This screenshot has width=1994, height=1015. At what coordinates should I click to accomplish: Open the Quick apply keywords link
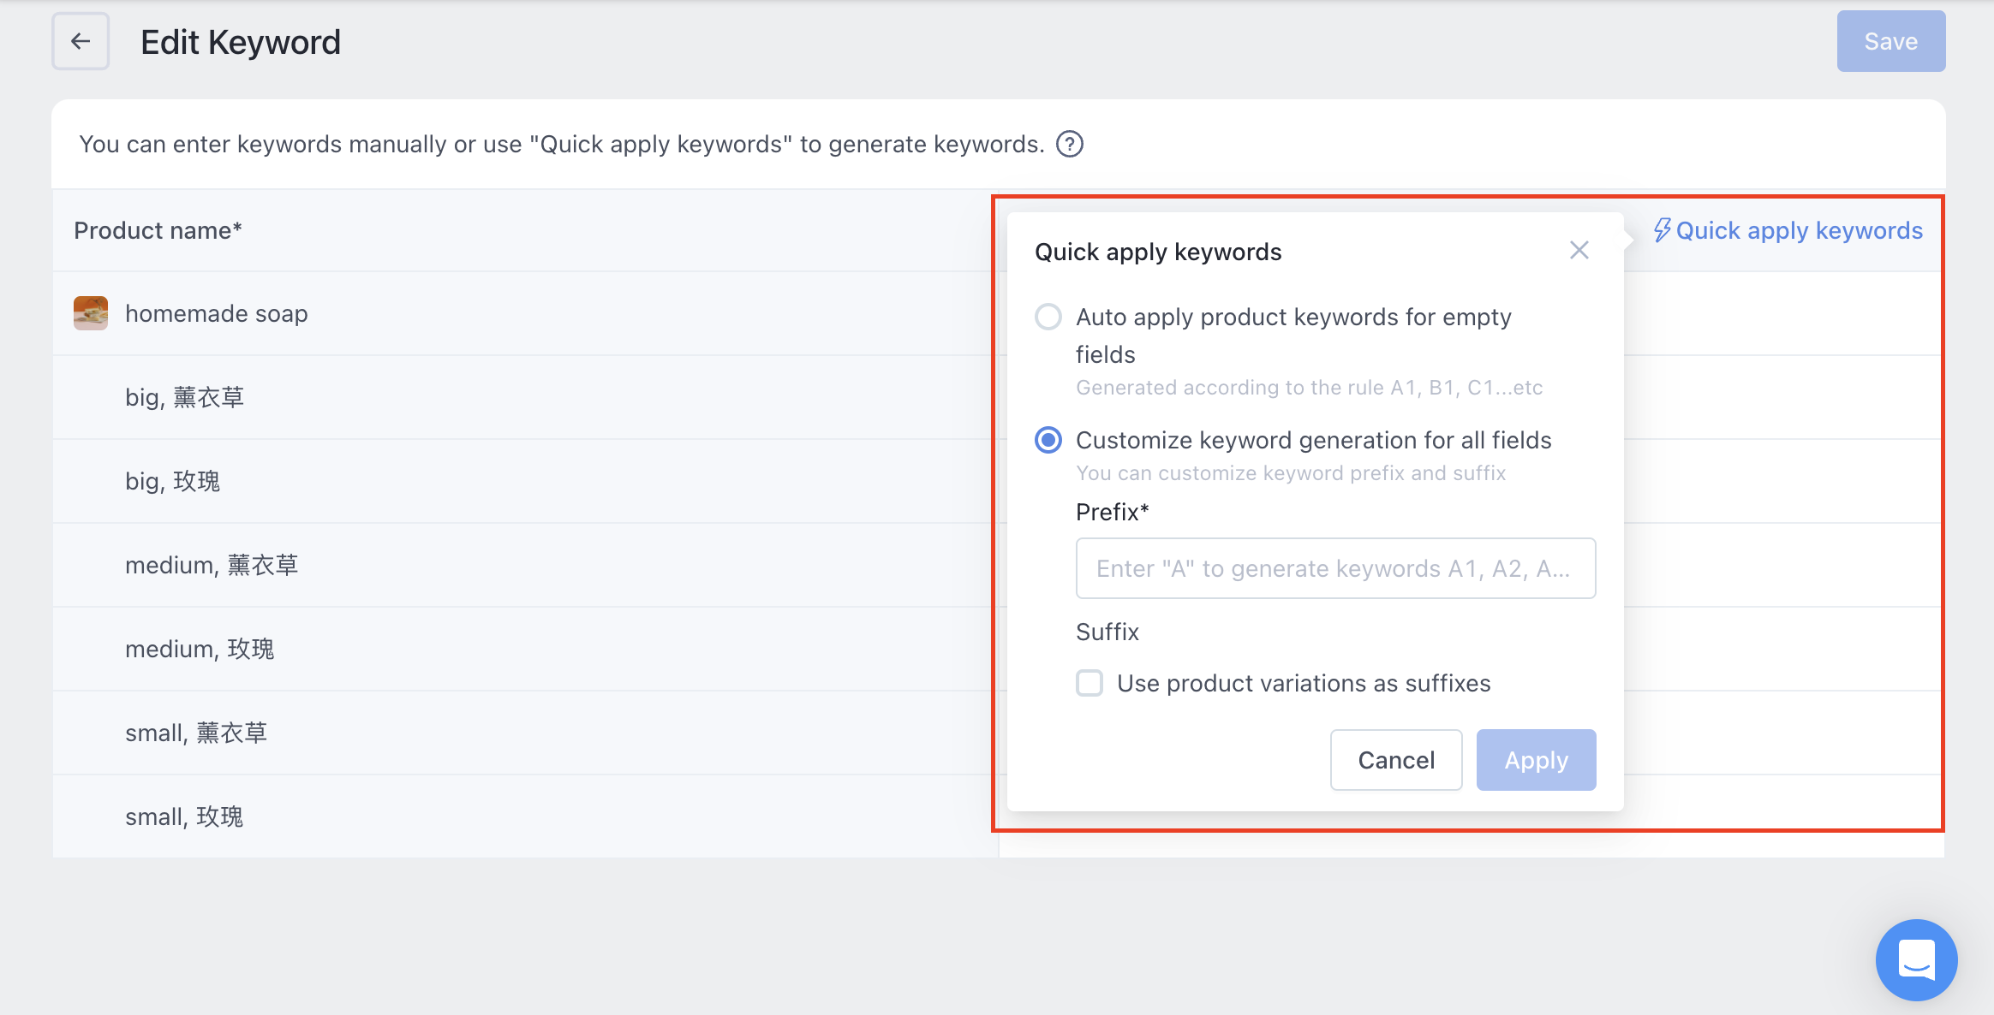pyautogui.click(x=1788, y=230)
